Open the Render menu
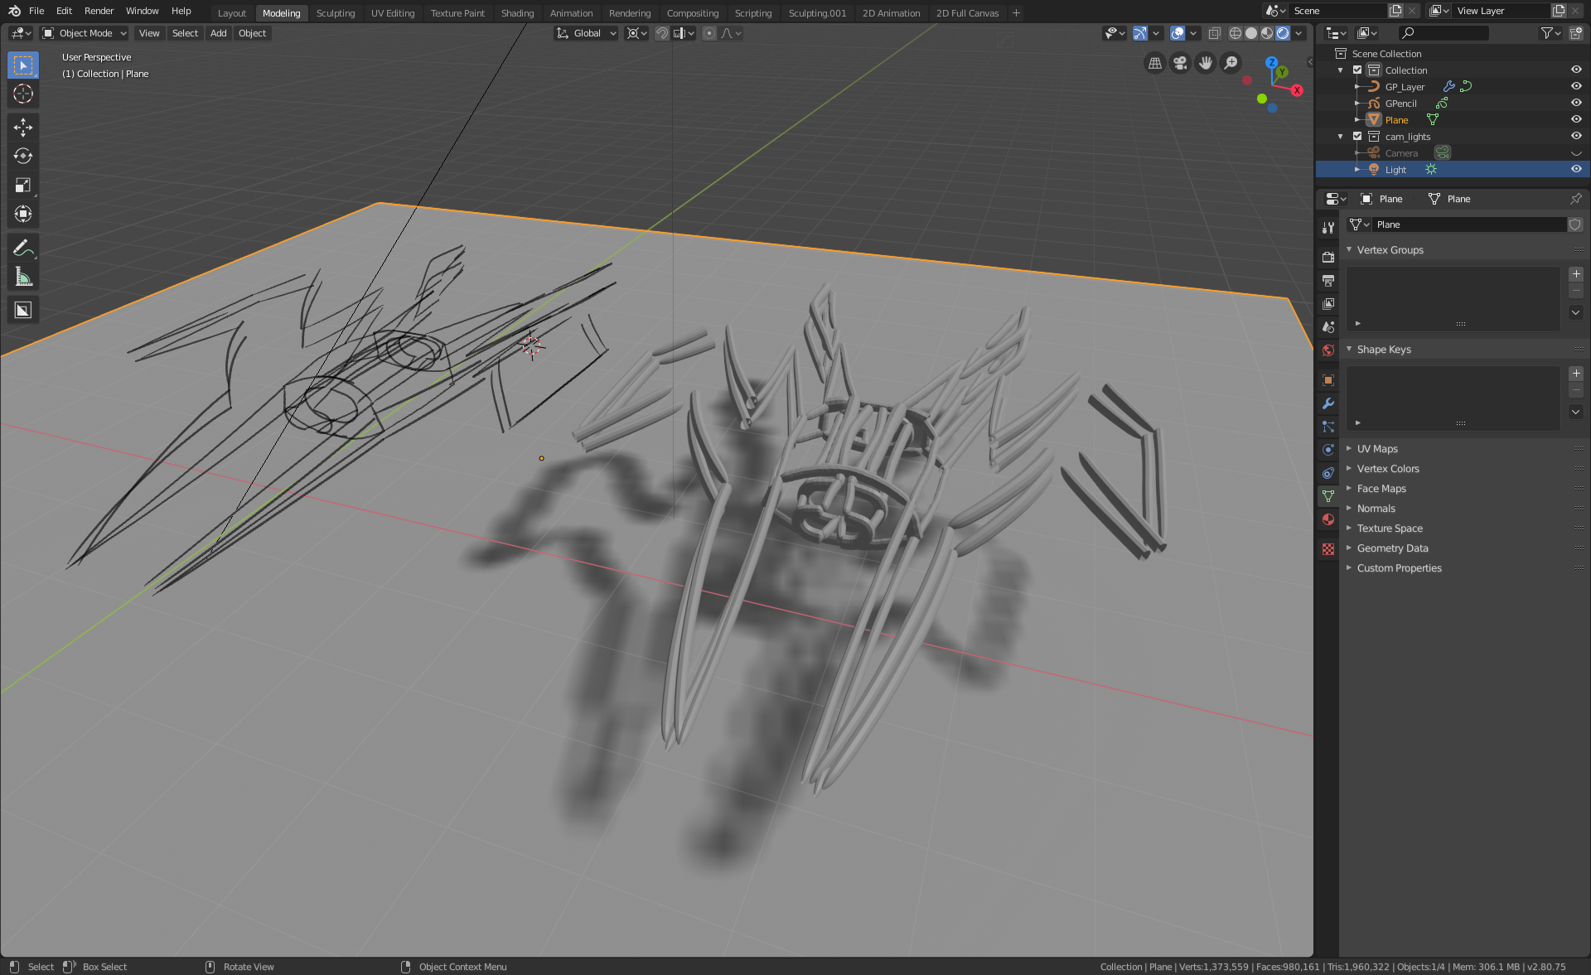 [99, 11]
